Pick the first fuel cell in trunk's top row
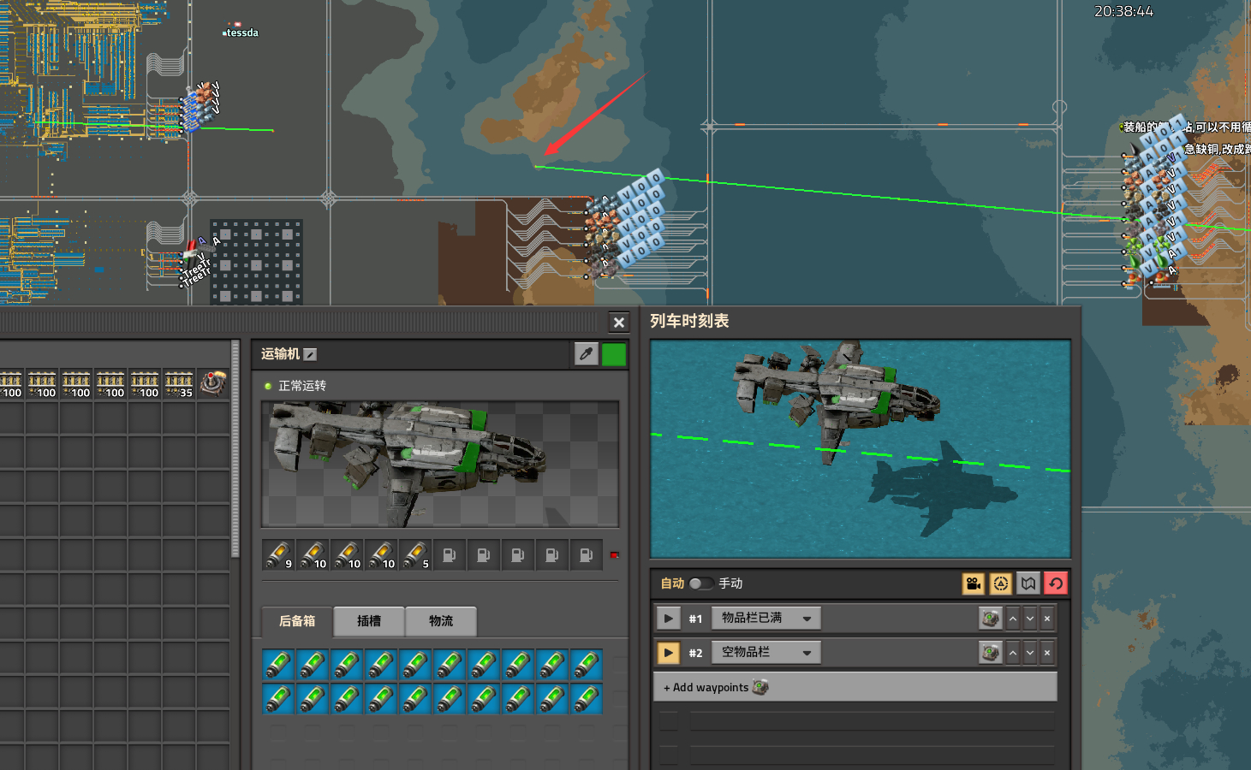1251x770 pixels. [278, 665]
